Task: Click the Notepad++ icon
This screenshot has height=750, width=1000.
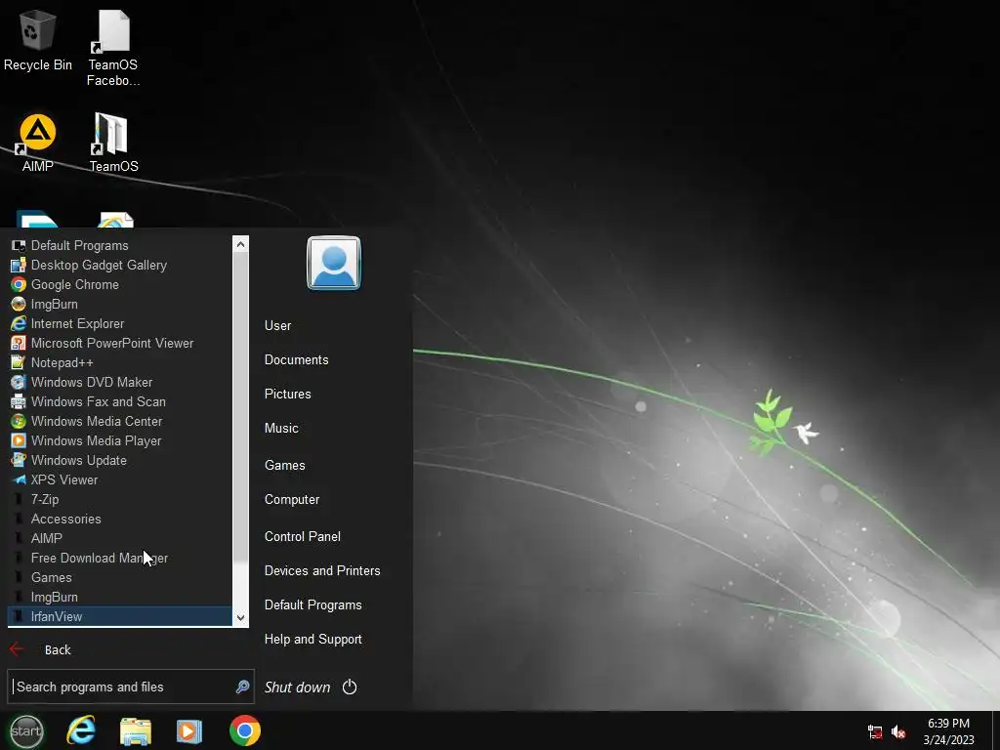Action: pos(19,363)
